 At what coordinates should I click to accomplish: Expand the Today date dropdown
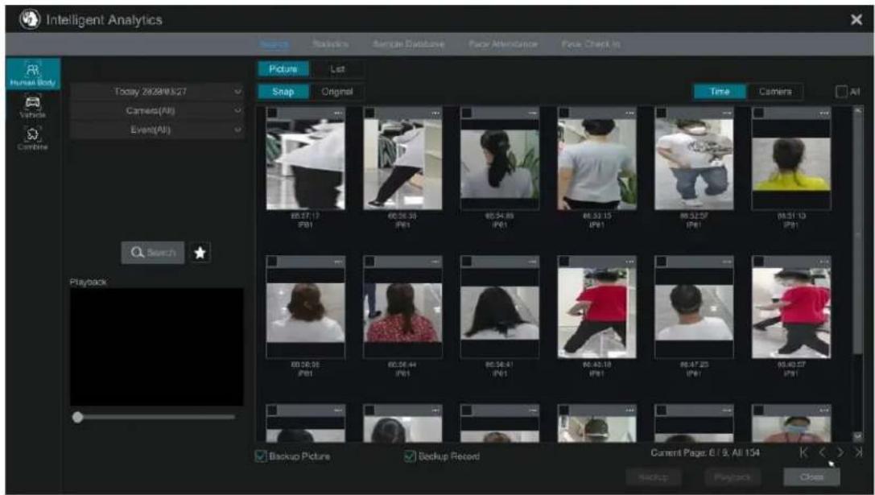coord(157,92)
